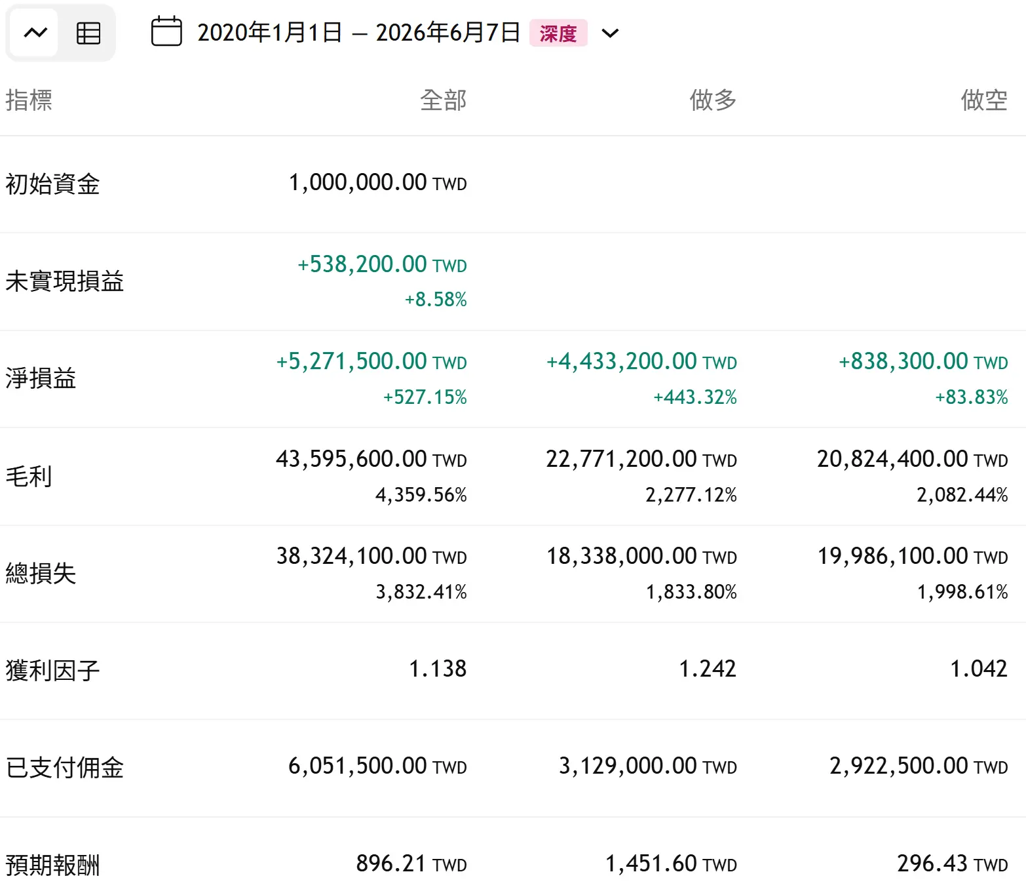Open the calendar date picker icon
1026x893 pixels.
[x=166, y=31]
